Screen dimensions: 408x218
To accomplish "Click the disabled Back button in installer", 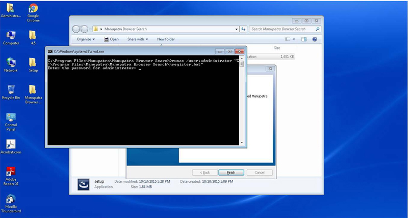I will tap(205, 173).
